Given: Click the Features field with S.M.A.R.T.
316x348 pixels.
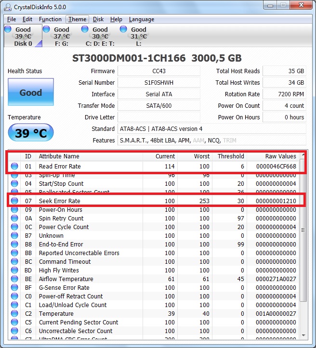Looking at the screenshot, I should pos(212,140).
